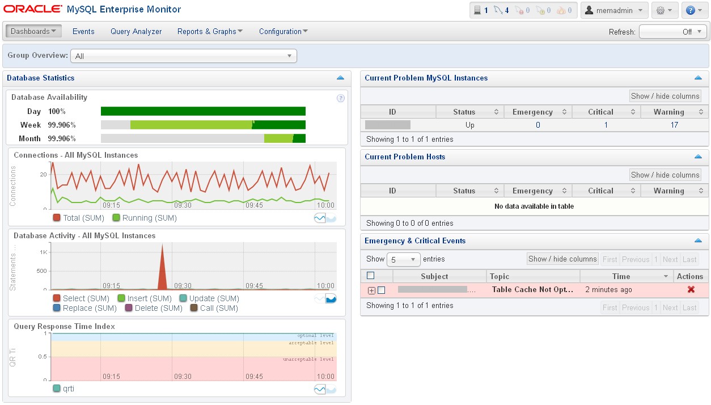Open the 17 warnings link
The height and width of the screenshot is (405, 711).
tap(674, 125)
